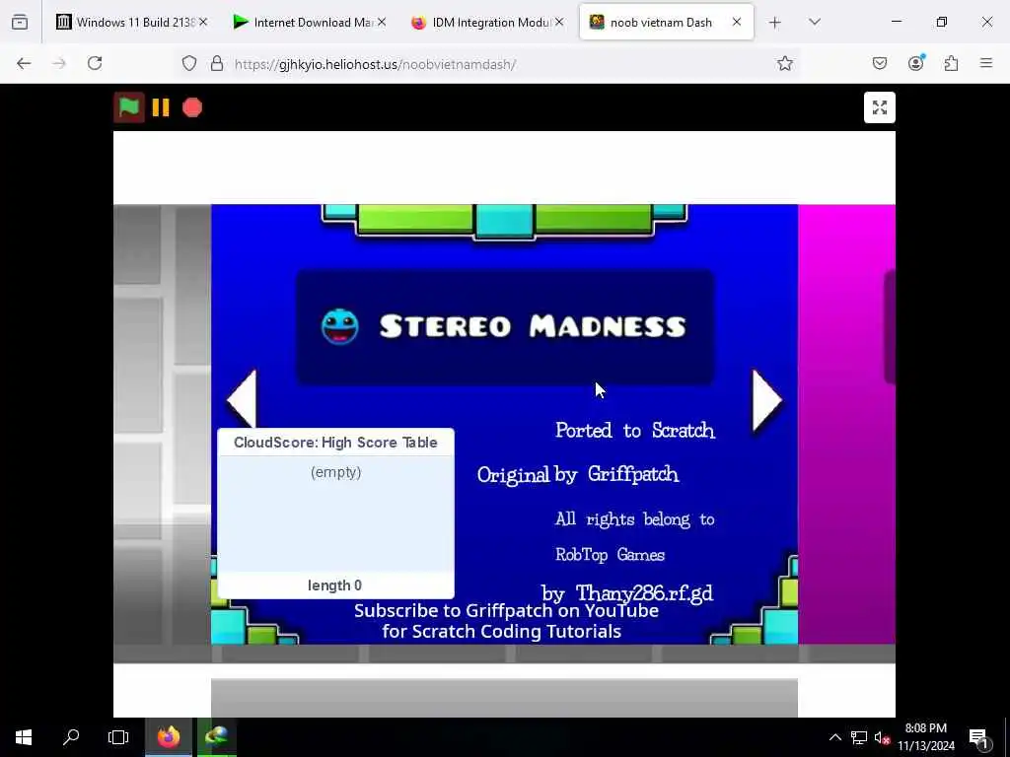Go to the previous level with the left arrow
This screenshot has width=1010, height=757.
pyautogui.click(x=243, y=400)
